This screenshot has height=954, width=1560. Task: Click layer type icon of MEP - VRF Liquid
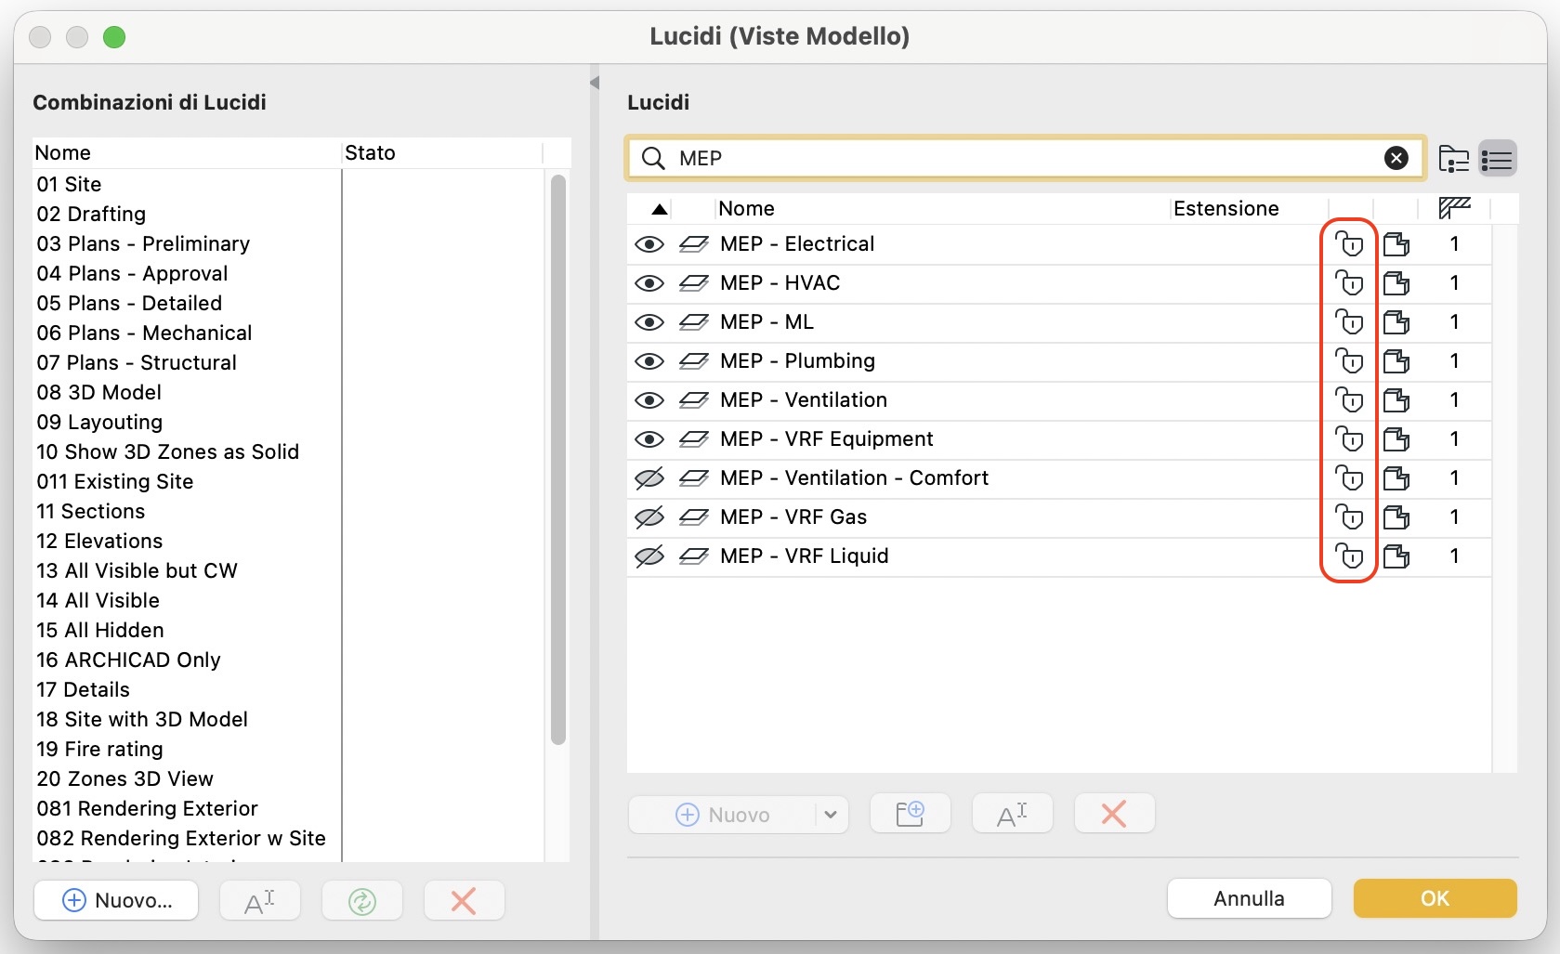click(x=693, y=556)
